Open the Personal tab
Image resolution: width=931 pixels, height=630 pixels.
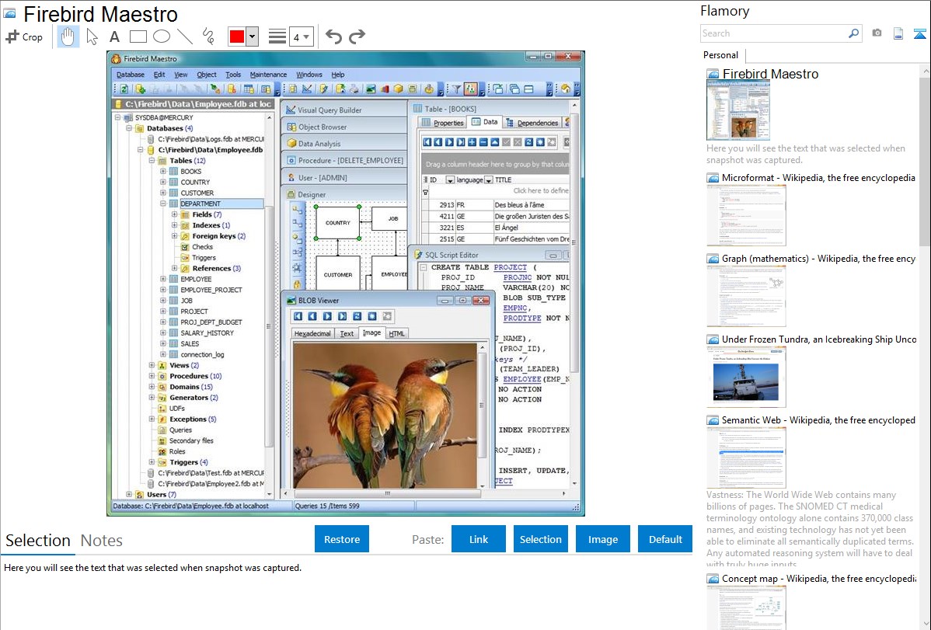coord(720,55)
